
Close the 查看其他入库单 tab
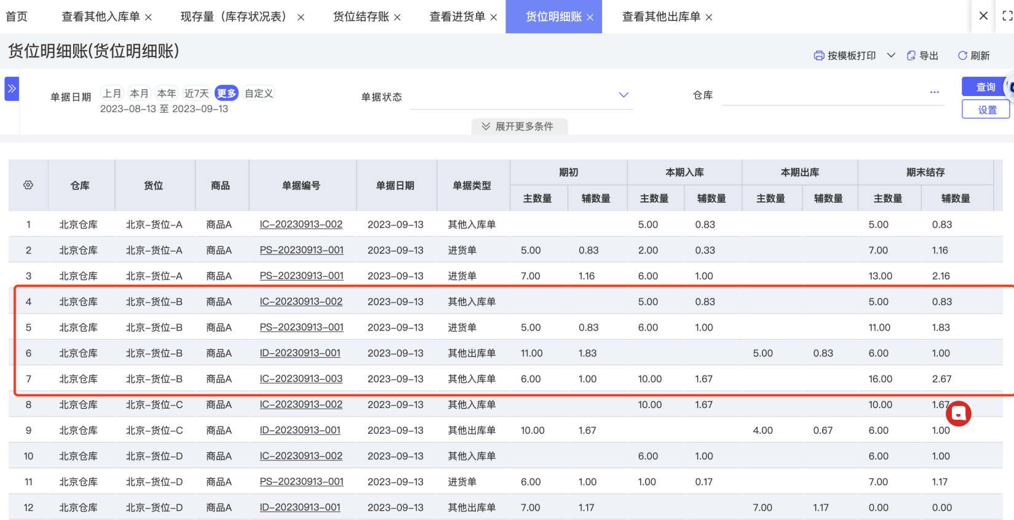click(149, 17)
